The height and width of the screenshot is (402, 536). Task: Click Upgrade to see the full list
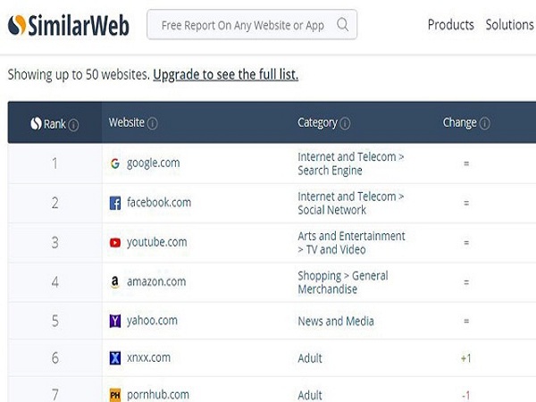(x=225, y=75)
